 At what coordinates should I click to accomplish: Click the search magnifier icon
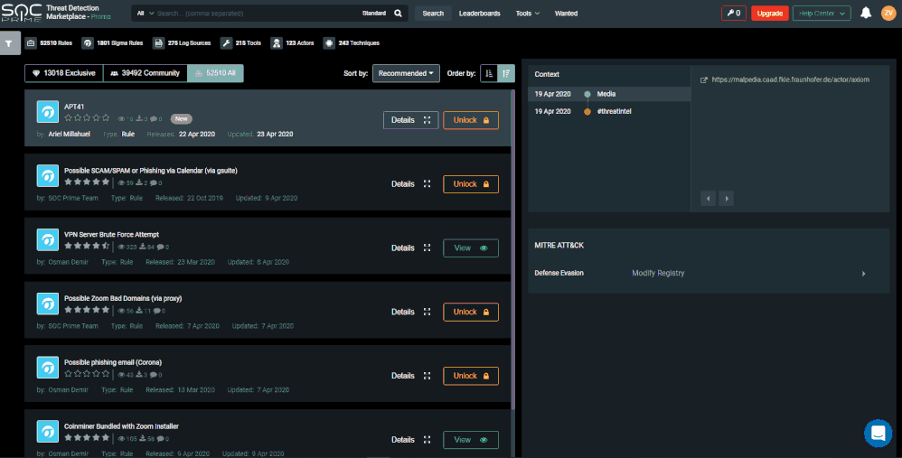398,14
